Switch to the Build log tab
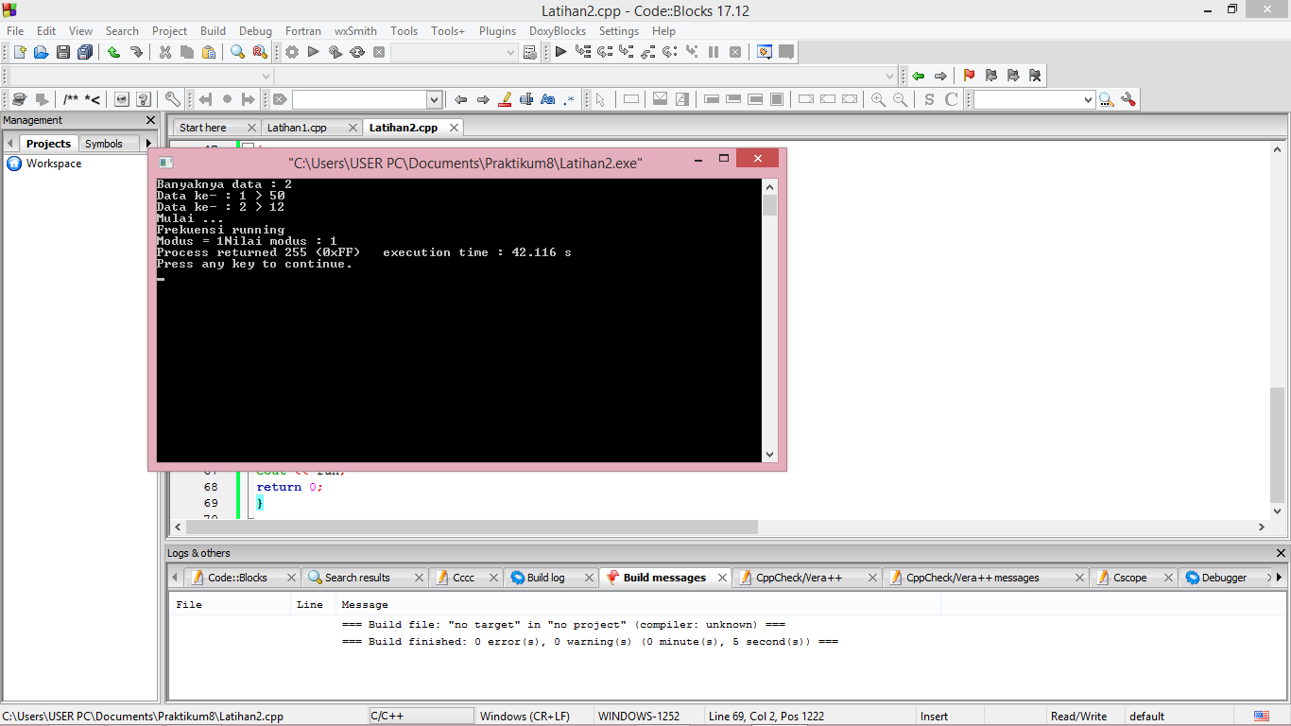This screenshot has width=1291, height=726. click(x=545, y=578)
